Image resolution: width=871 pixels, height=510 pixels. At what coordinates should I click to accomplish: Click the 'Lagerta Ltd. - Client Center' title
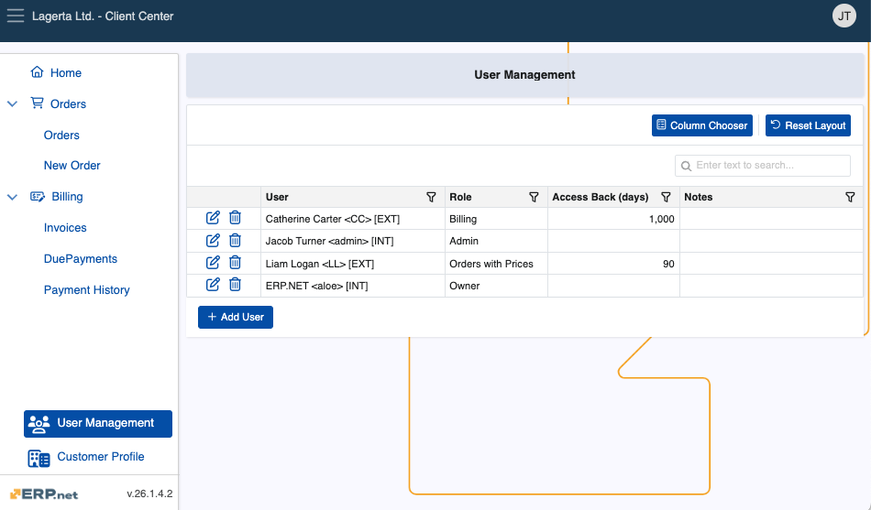pyautogui.click(x=103, y=16)
